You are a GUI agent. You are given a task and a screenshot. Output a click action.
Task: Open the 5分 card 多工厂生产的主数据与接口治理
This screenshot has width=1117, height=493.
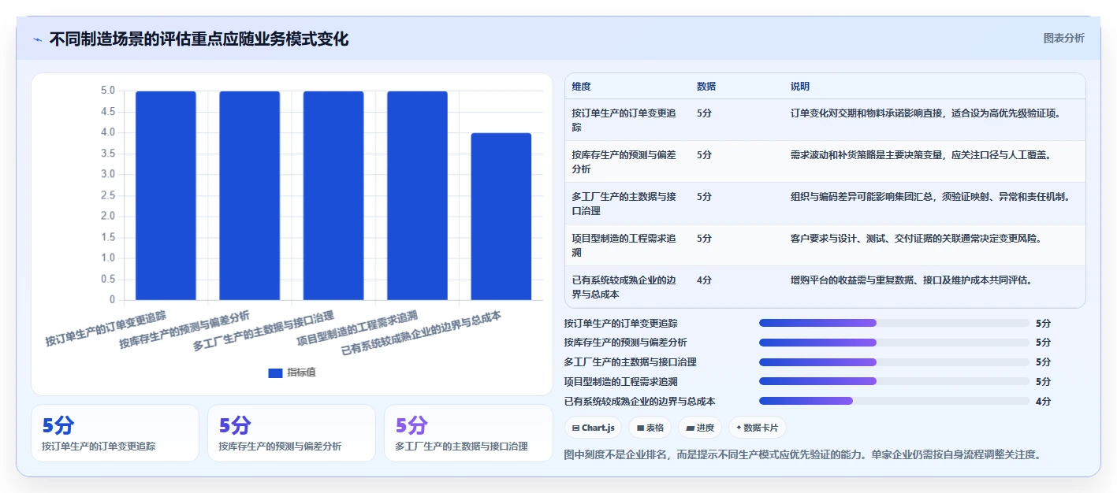[x=468, y=433]
